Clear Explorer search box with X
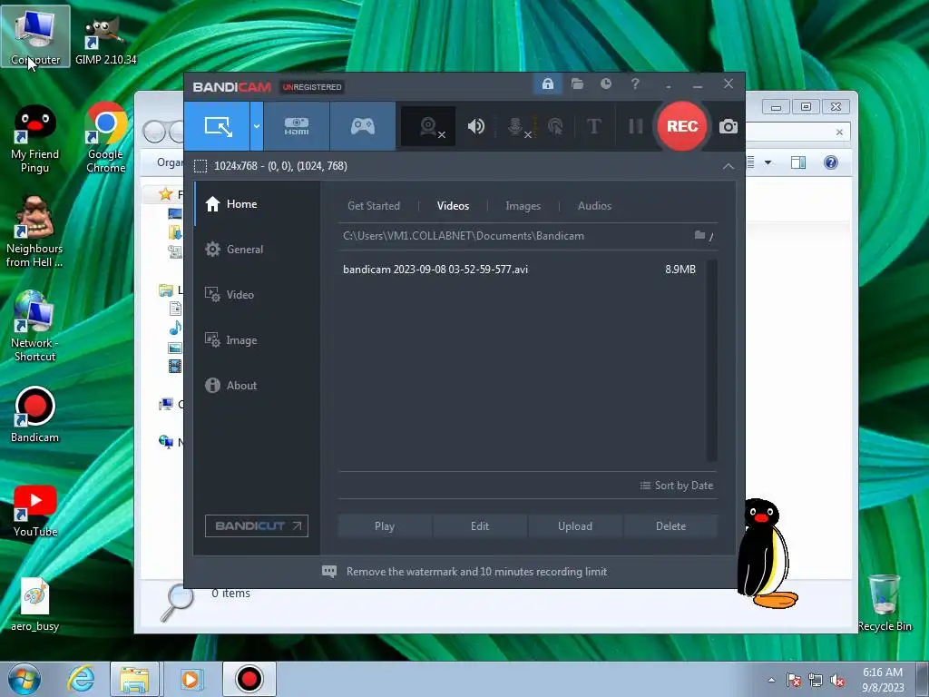929x697 pixels. pos(839,133)
